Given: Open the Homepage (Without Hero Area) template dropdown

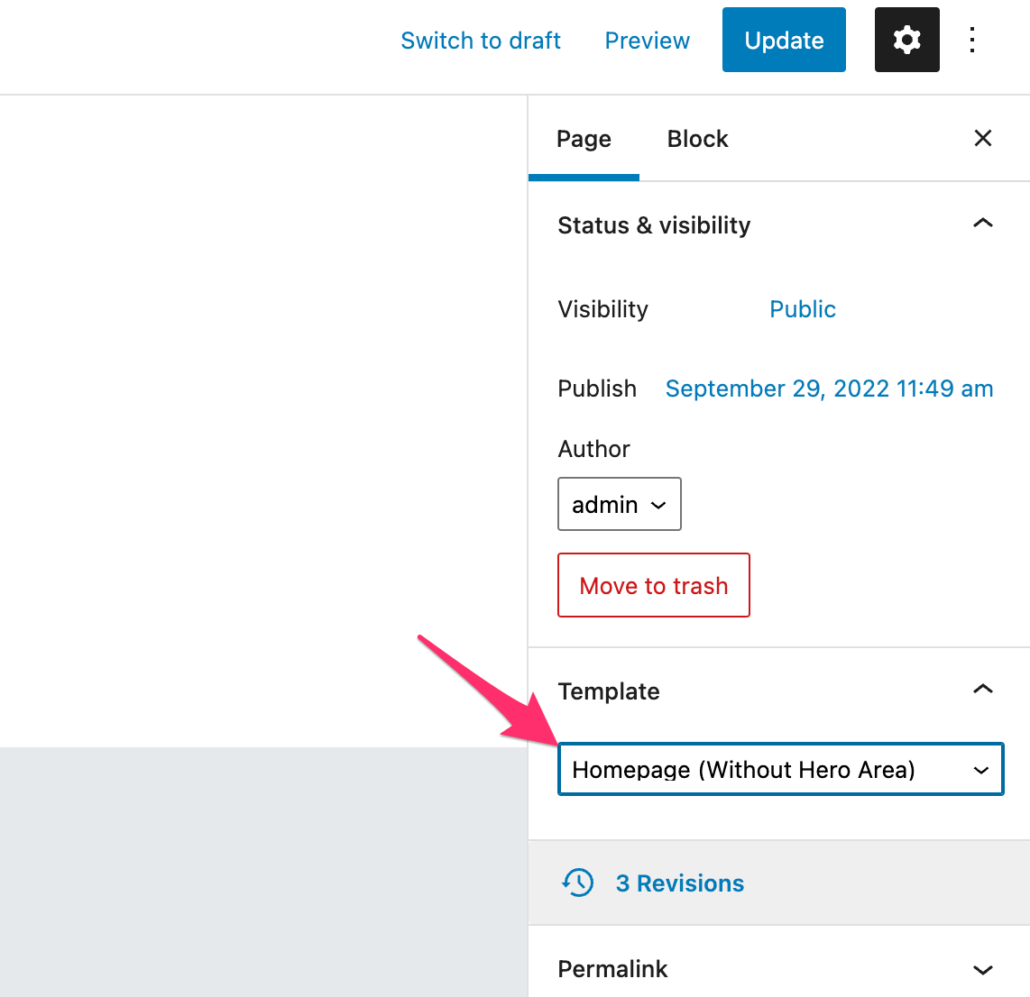Looking at the screenshot, I should click(x=780, y=769).
